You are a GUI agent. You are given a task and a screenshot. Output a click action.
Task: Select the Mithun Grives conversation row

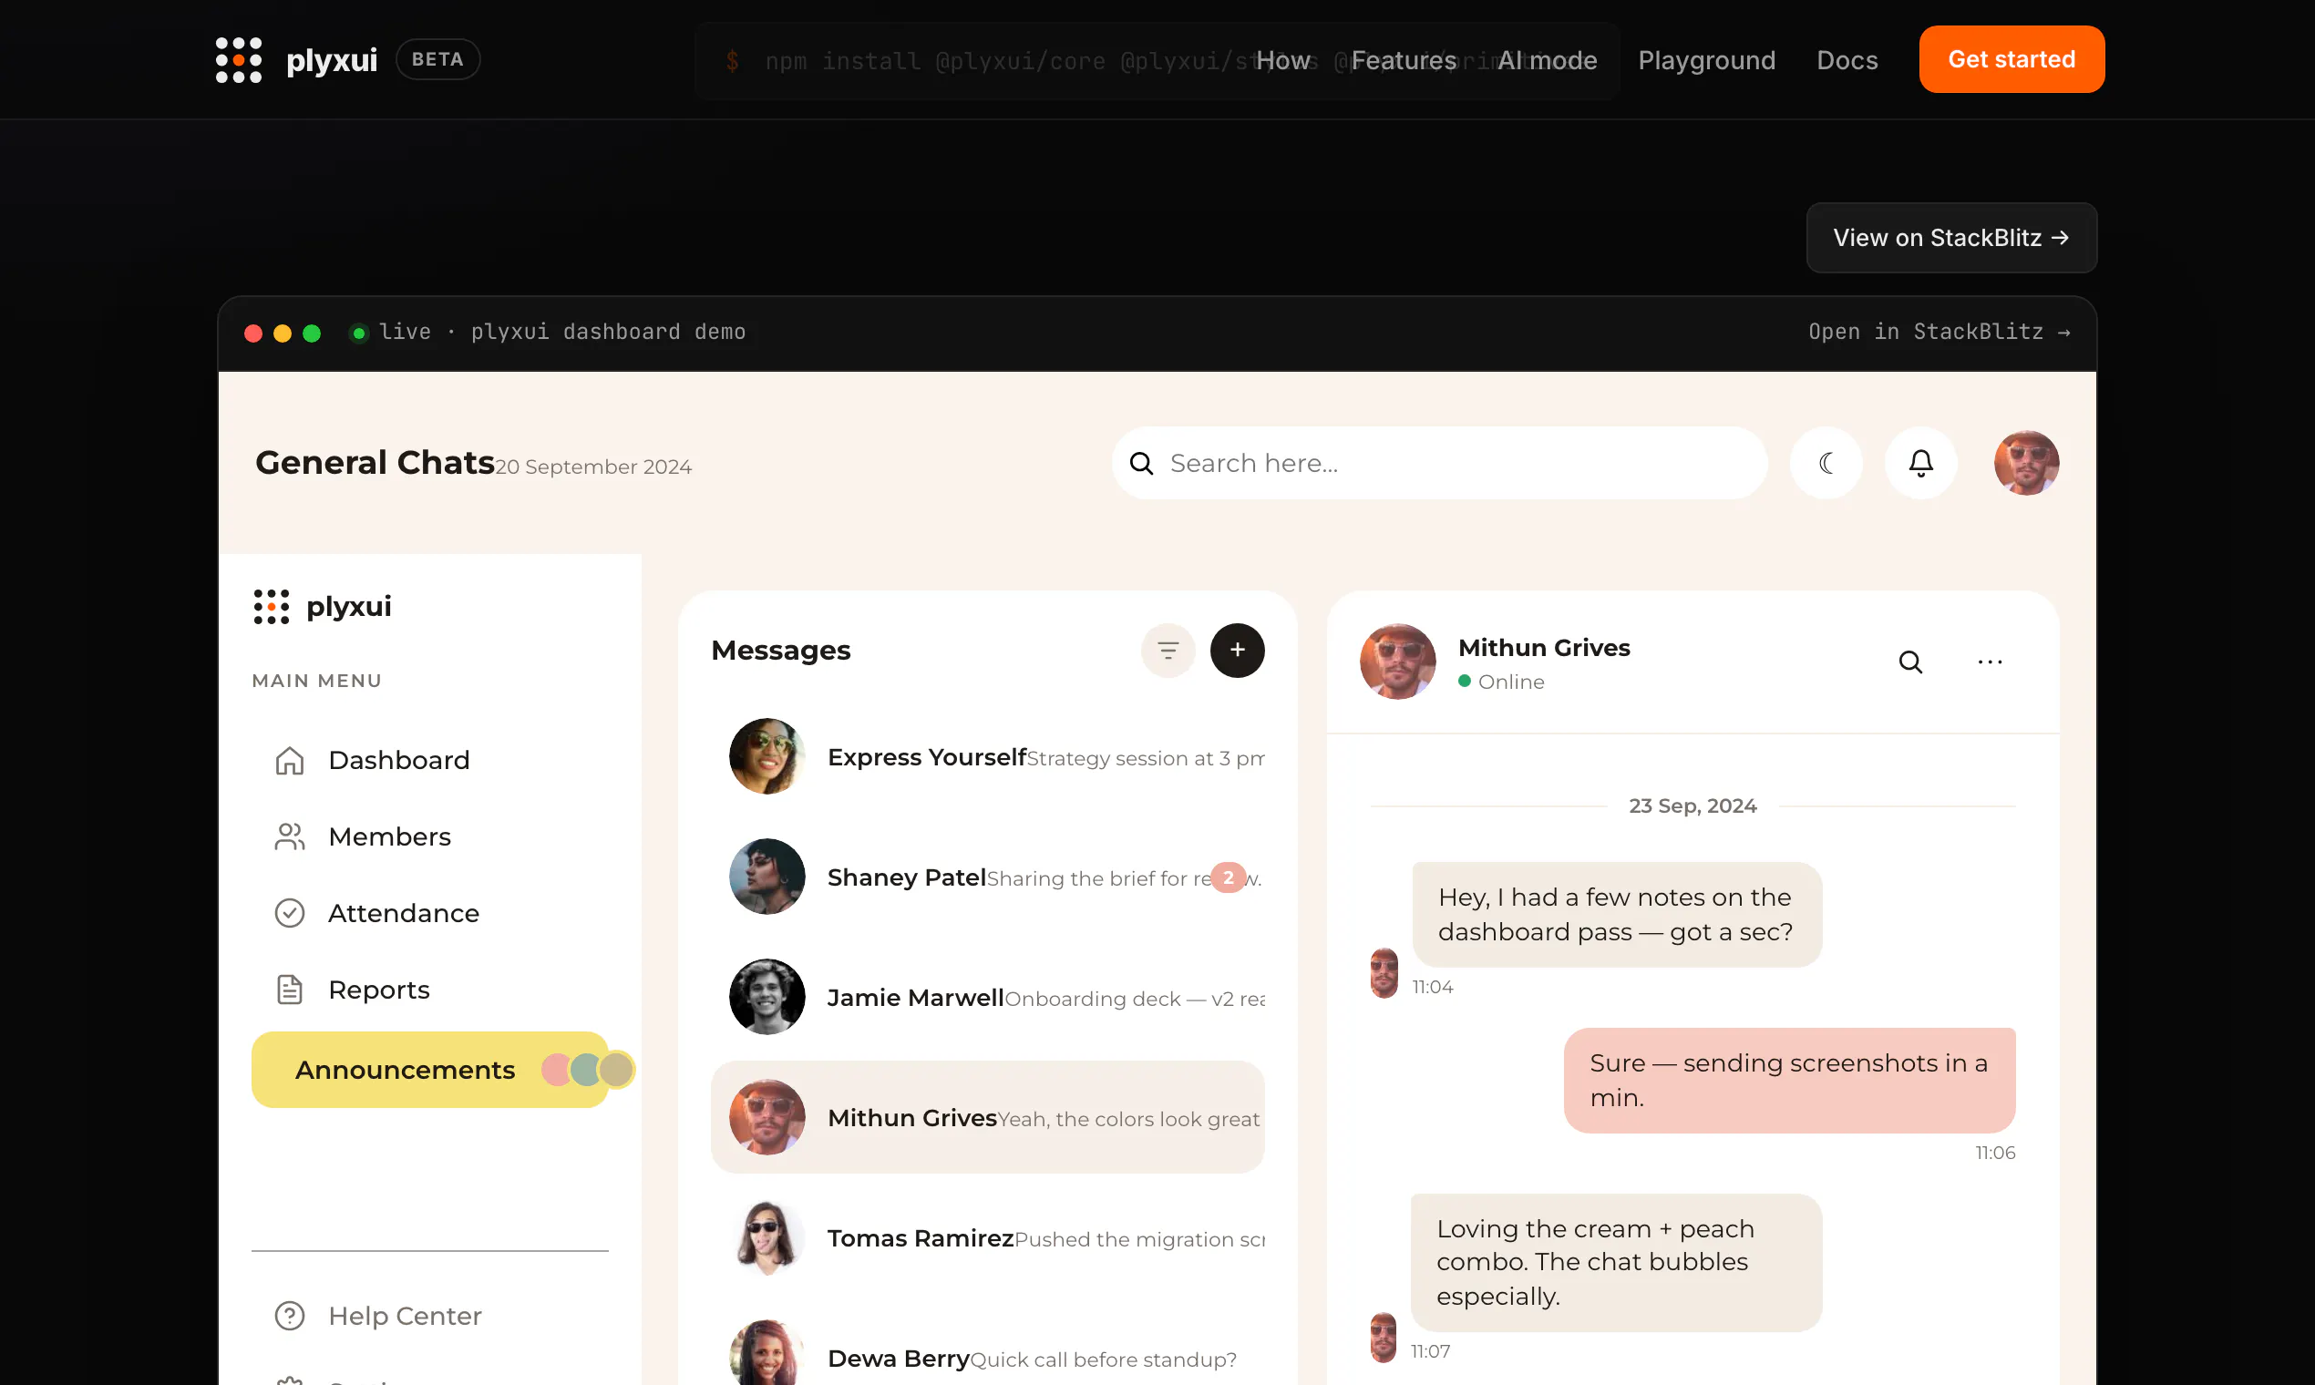click(x=988, y=1118)
